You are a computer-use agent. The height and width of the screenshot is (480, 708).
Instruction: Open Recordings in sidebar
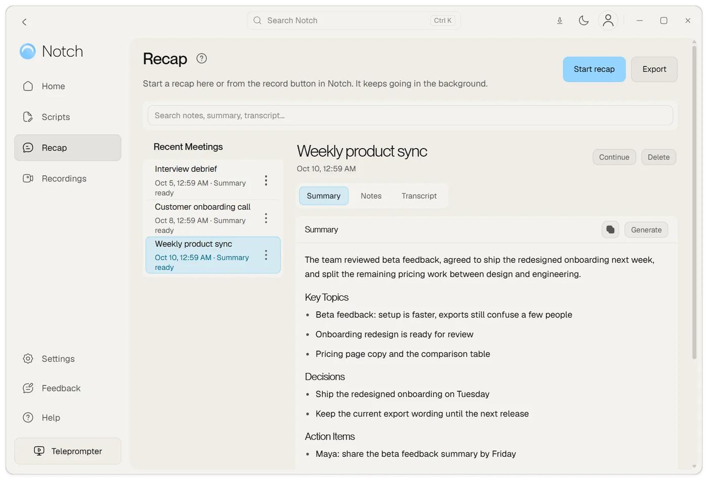(68, 179)
